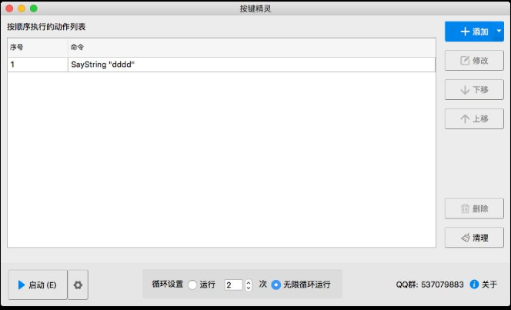Decrease loop count with stepper down arrow
The image size is (511, 310).
pyautogui.click(x=248, y=288)
